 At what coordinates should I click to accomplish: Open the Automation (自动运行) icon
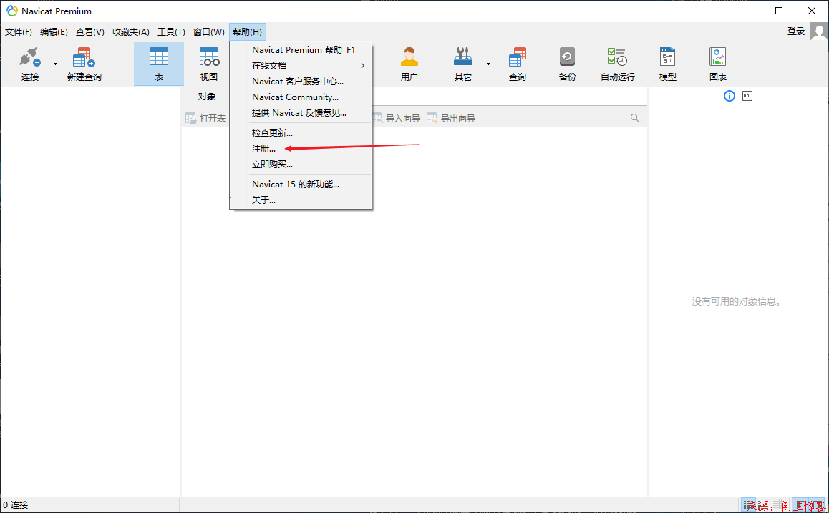tap(617, 57)
